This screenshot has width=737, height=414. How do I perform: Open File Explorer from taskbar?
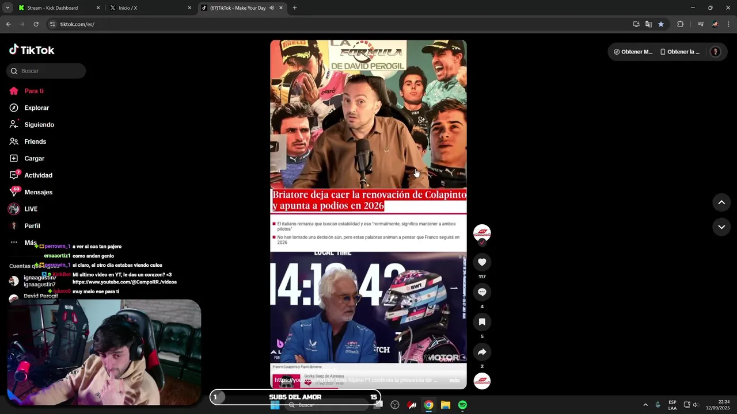click(446, 405)
